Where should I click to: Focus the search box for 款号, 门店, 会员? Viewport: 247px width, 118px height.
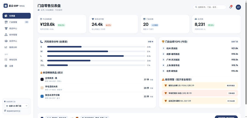(210, 7)
